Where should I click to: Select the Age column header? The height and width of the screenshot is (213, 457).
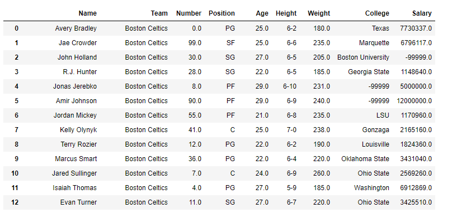point(262,13)
